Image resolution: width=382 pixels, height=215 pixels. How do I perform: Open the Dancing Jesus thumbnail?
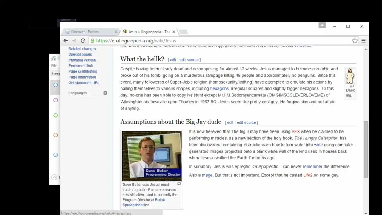pos(350,76)
